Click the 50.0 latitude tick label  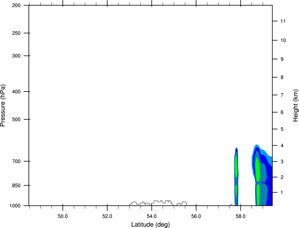pos(63,216)
